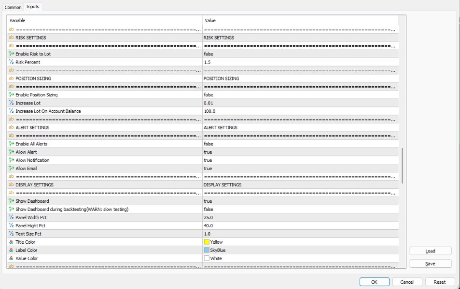The height and width of the screenshot is (289, 460).
Task: Click the color wheel icon beside Value Color
Action: pos(12,258)
